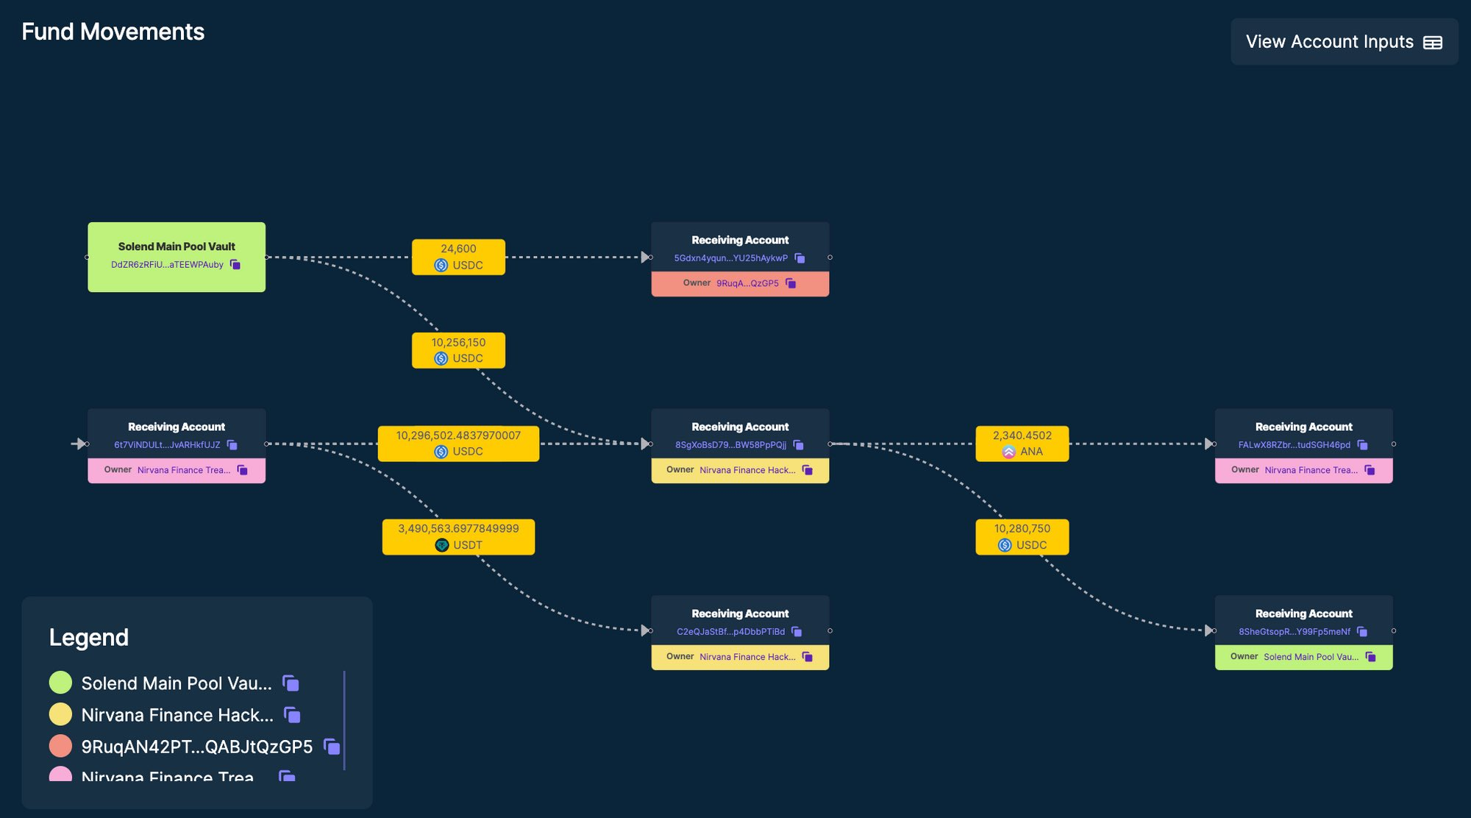This screenshot has width=1471, height=818.
Task: Copy Solend Main Pool Vault address DdZR6zRFiU
Action: 235,265
